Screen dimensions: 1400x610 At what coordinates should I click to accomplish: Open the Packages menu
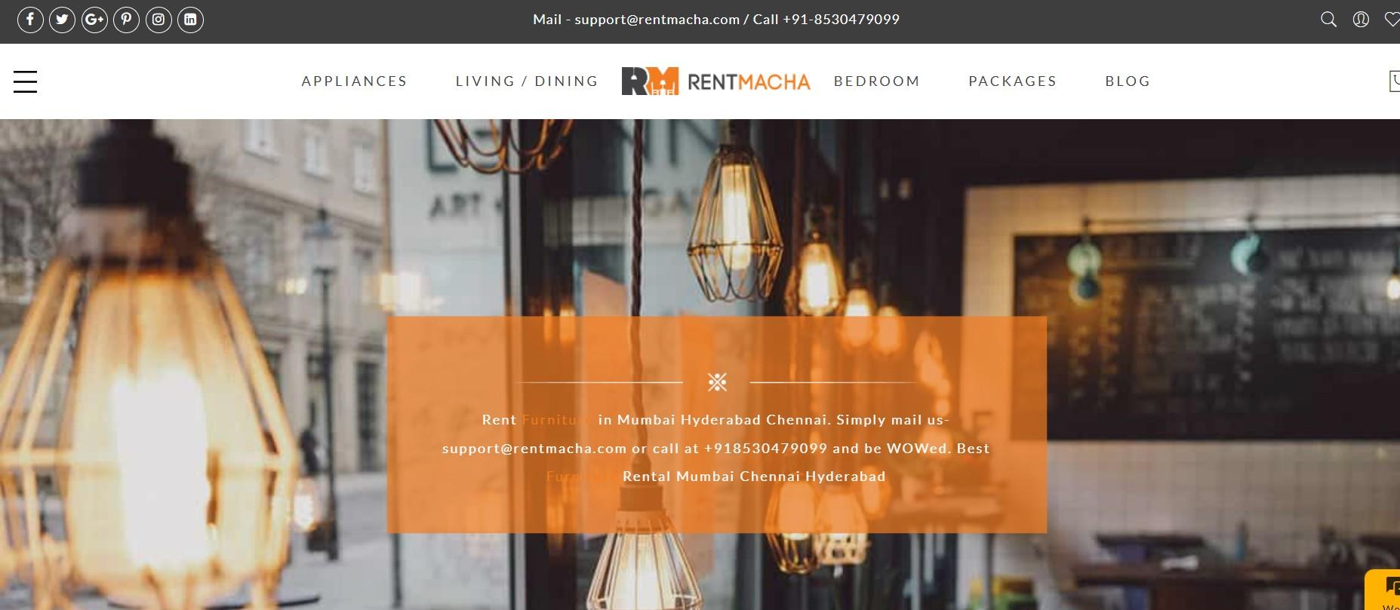(1013, 81)
